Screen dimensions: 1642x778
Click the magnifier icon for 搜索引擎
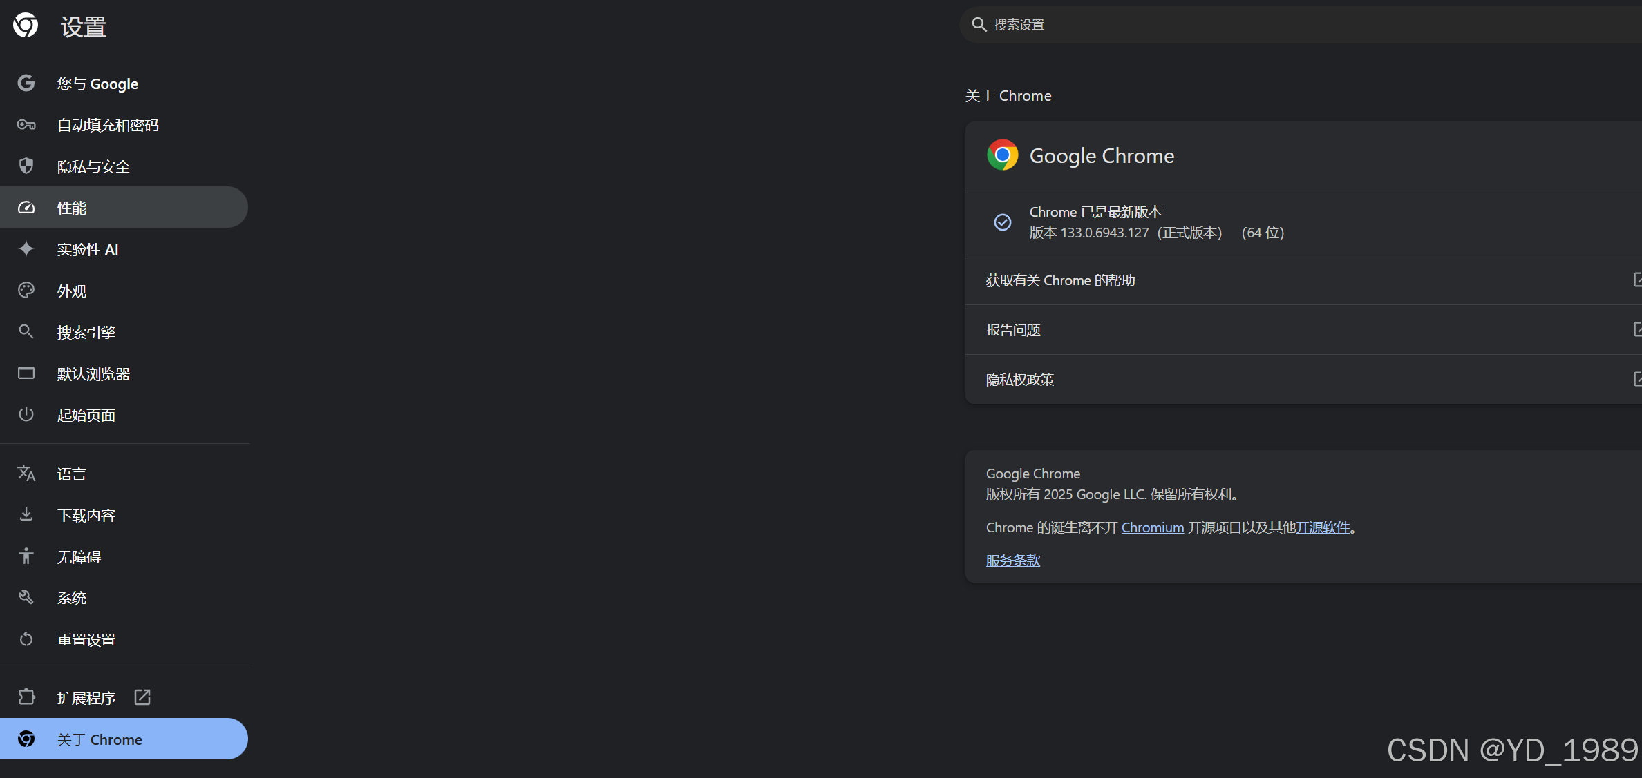point(26,331)
